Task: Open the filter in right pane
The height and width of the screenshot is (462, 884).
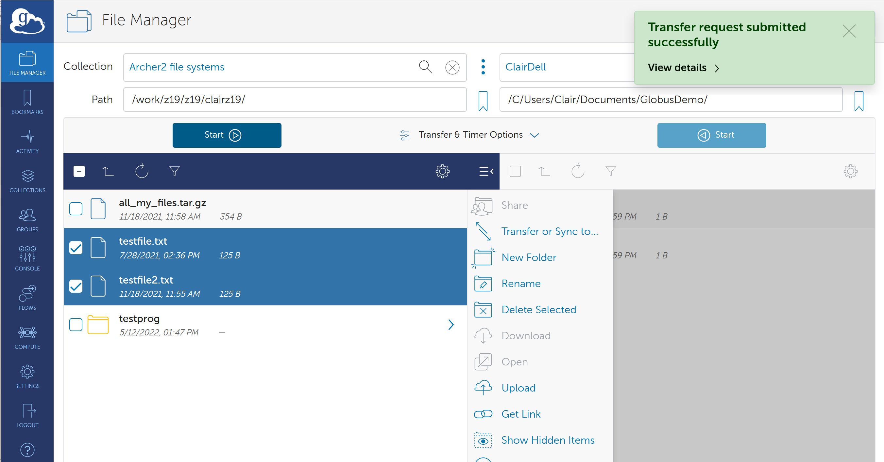Action: pyautogui.click(x=610, y=171)
